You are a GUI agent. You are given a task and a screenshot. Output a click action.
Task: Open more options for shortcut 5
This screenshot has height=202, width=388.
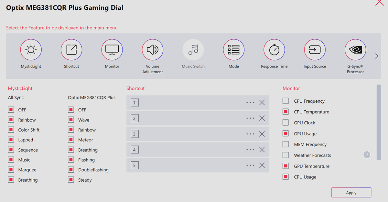tap(250, 165)
